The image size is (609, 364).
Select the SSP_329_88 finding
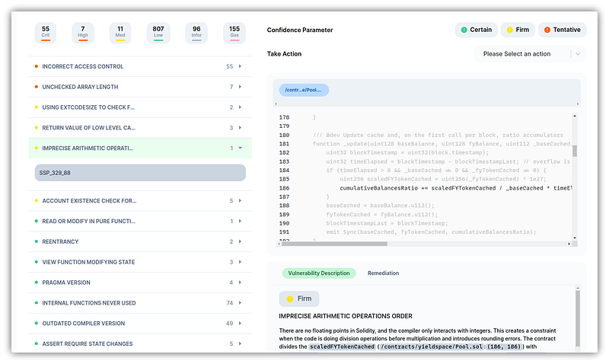[x=140, y=173]
